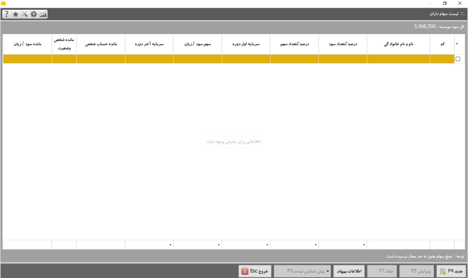Open the F9 list preview dropdown arrow
Image resolution: width=468 pixels, height=278 pixels.
point(328,271)
